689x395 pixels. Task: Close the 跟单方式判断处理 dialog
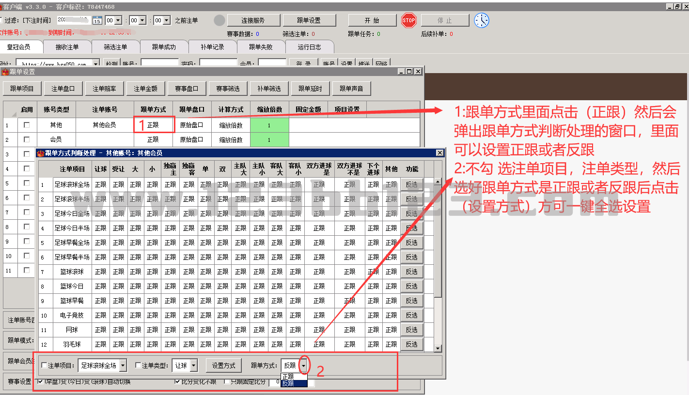pos(439,153)
